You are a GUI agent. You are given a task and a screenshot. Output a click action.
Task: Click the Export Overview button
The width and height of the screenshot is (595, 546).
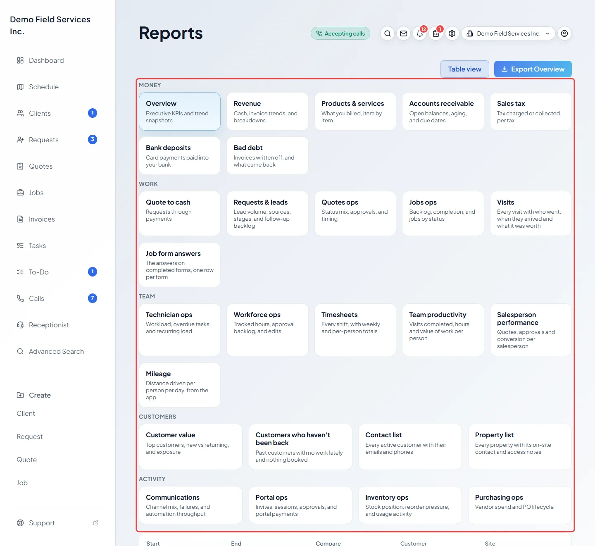coord(533,69)
